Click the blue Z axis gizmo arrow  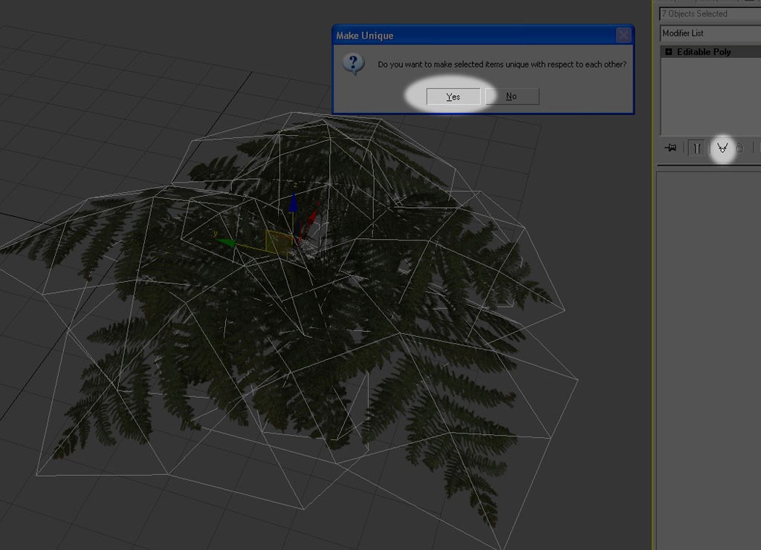293,203
